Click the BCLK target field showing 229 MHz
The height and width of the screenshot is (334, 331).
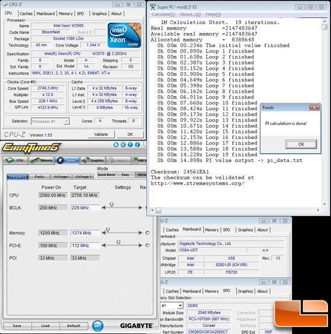(x=85, y=208)
